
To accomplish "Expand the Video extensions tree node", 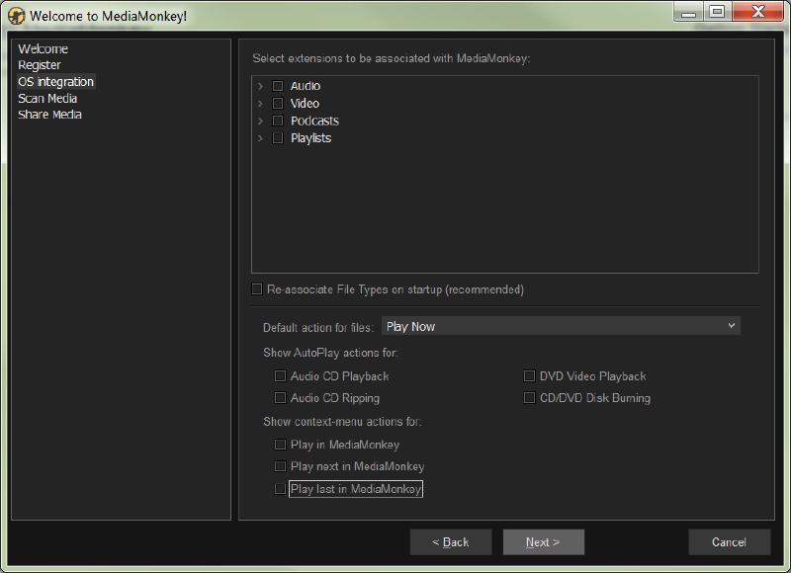I will coord(260,104).
